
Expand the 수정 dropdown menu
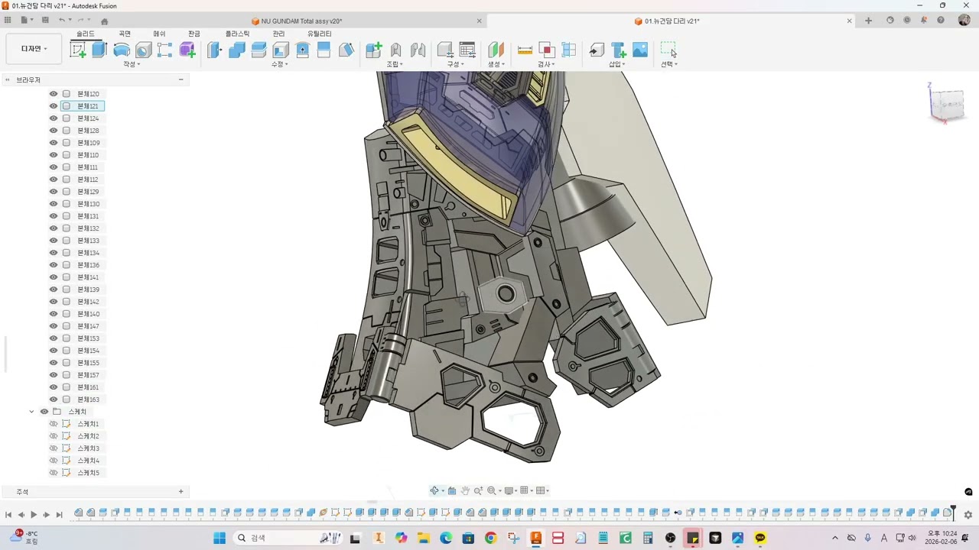coord(279,64)
